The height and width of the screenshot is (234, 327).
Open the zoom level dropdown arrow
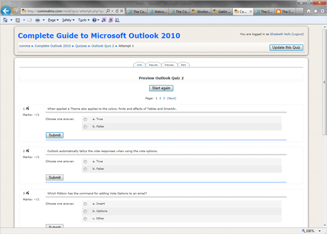pyautogui.click(x=319, y=231)
